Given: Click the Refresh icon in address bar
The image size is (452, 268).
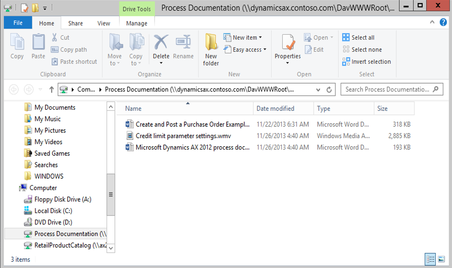Looking at the screenshot, I should click(x=329, y=90).
